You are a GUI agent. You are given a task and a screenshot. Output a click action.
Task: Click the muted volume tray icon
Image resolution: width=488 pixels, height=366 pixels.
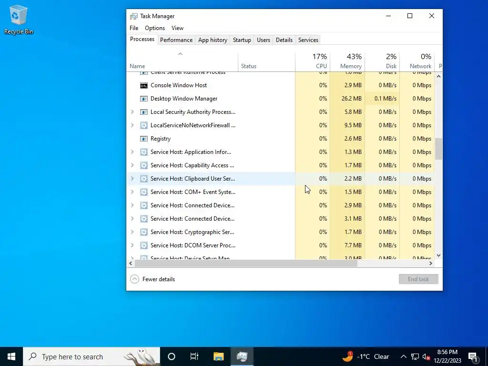426,356
